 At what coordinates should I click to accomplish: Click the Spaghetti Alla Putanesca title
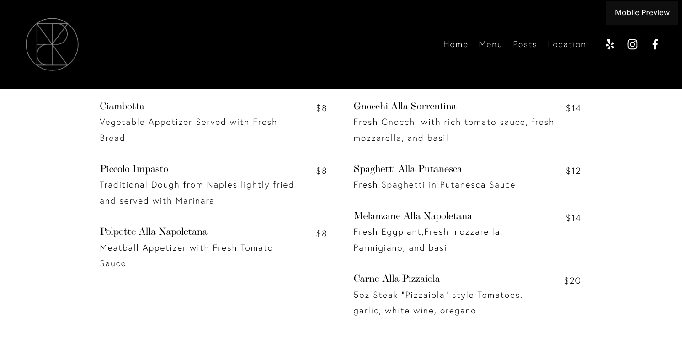407,169
